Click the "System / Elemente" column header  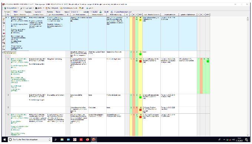[20, 14]
